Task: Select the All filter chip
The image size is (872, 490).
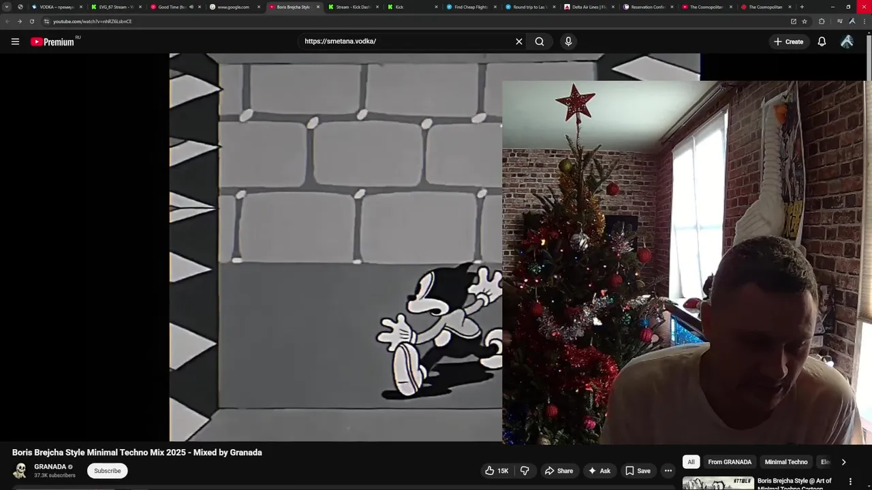Action: 691,462
